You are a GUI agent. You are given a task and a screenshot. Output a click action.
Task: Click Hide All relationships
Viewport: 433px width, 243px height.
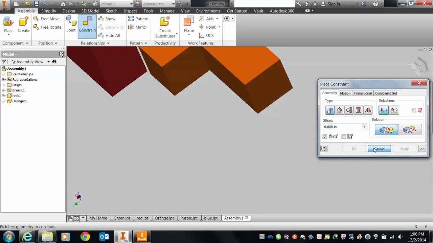click(x=109, y=35)
